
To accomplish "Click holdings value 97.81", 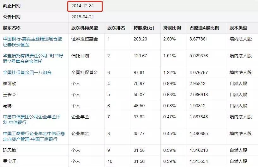I will [x=139, y=72].
